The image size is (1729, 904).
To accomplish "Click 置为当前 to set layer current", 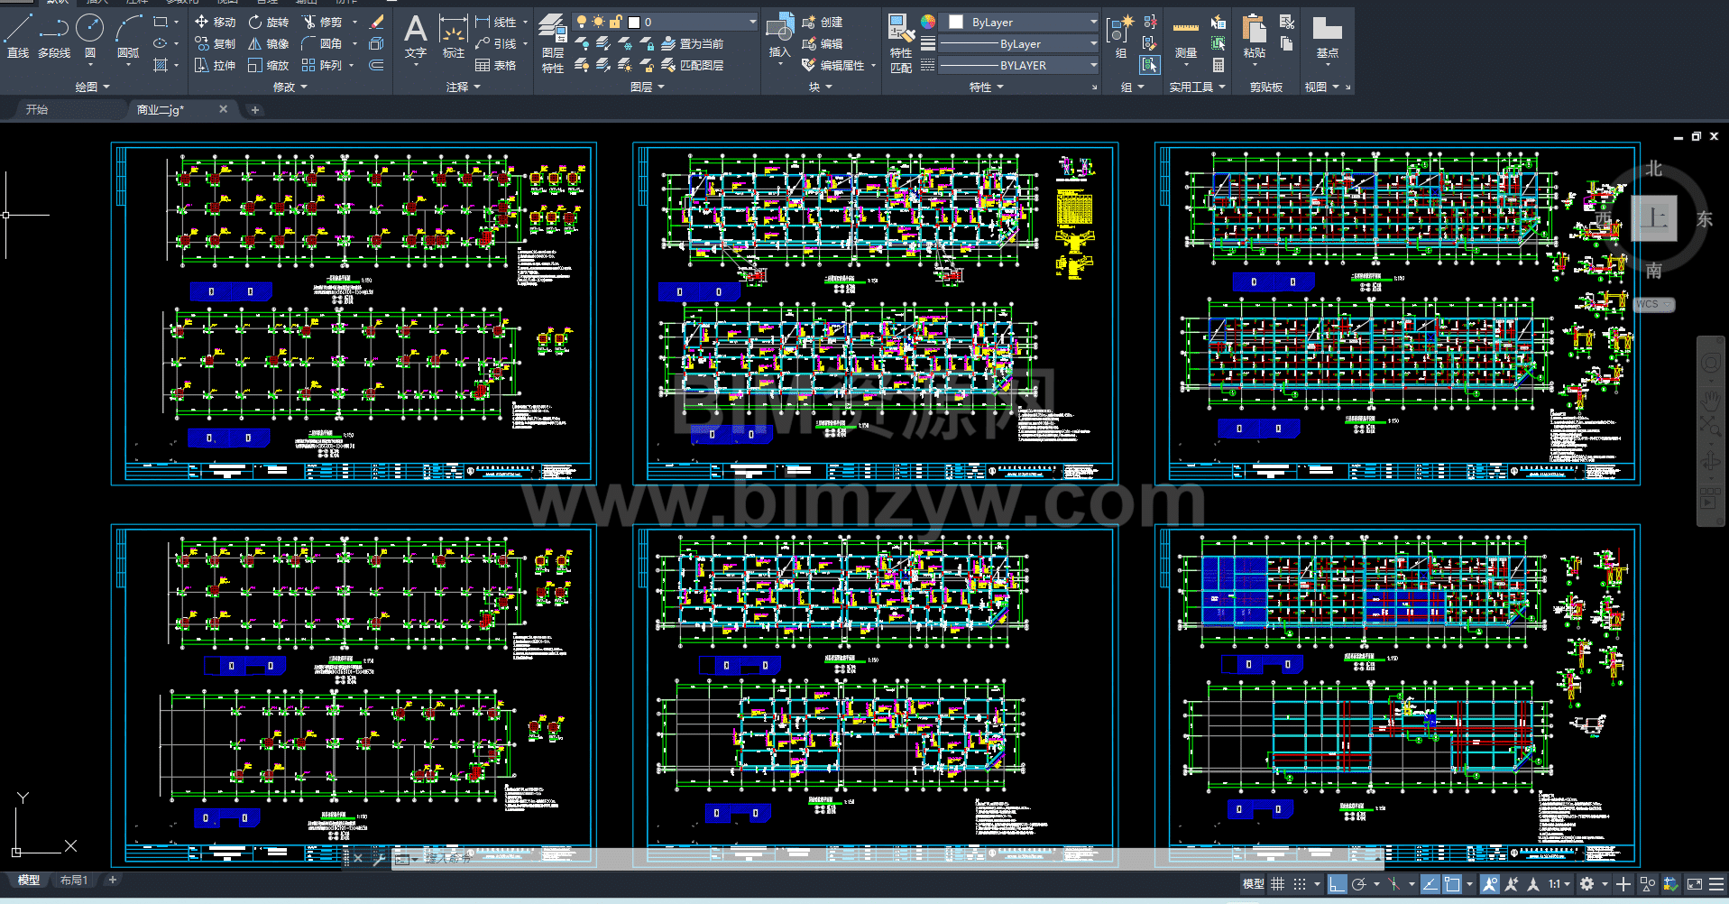I will (693, 43).
